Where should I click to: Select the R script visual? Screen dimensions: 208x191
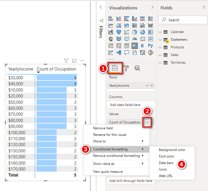click(142, 46)
